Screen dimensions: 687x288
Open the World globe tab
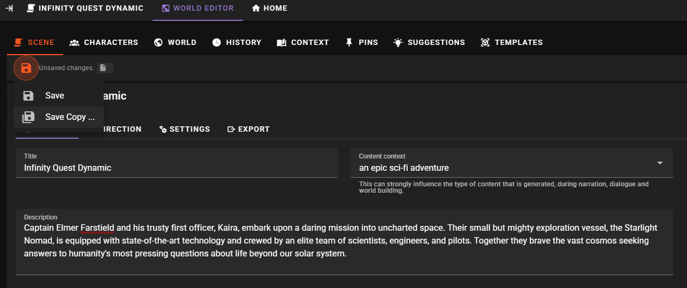(x=175, y=42)
